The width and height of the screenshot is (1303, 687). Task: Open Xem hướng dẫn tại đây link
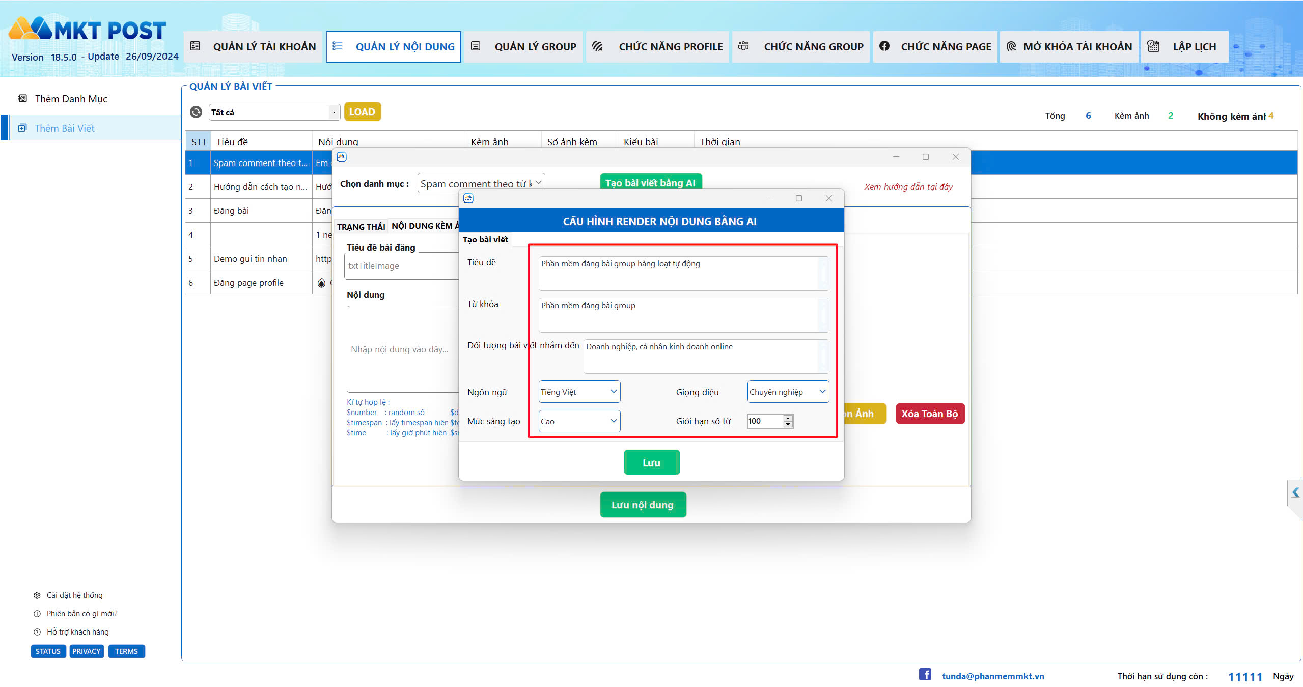click(x=908, y=187)
